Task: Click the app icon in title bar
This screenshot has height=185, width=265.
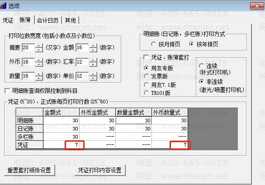Action: [3, 6]
